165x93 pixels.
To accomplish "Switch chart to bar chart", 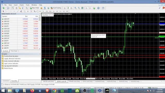I will point(65,8).
